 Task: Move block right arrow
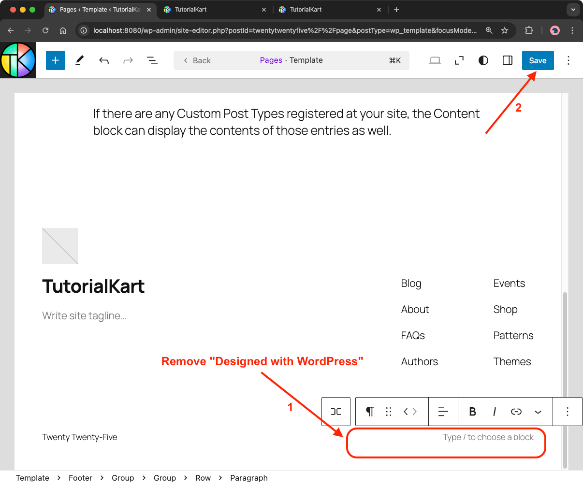415,412
